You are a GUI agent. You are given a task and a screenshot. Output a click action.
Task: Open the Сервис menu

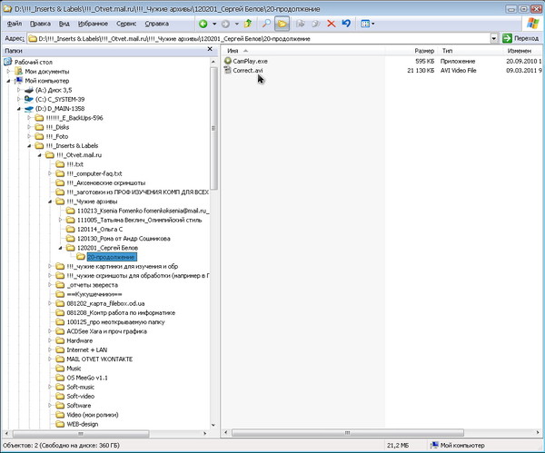pos(126,24)
